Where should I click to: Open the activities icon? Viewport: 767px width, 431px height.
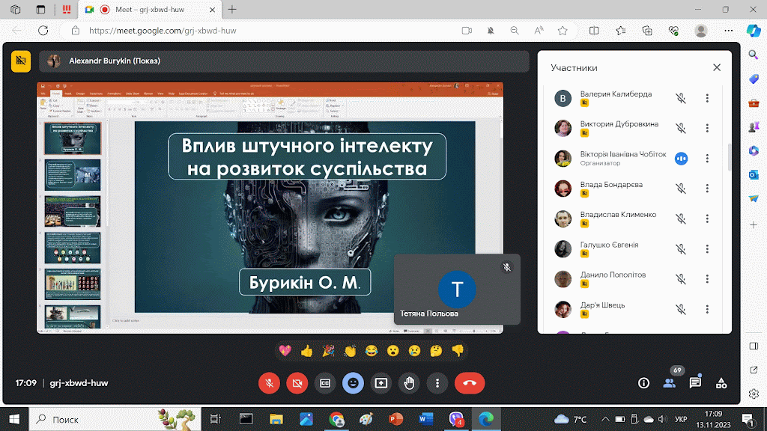click(x=721, y=382)
